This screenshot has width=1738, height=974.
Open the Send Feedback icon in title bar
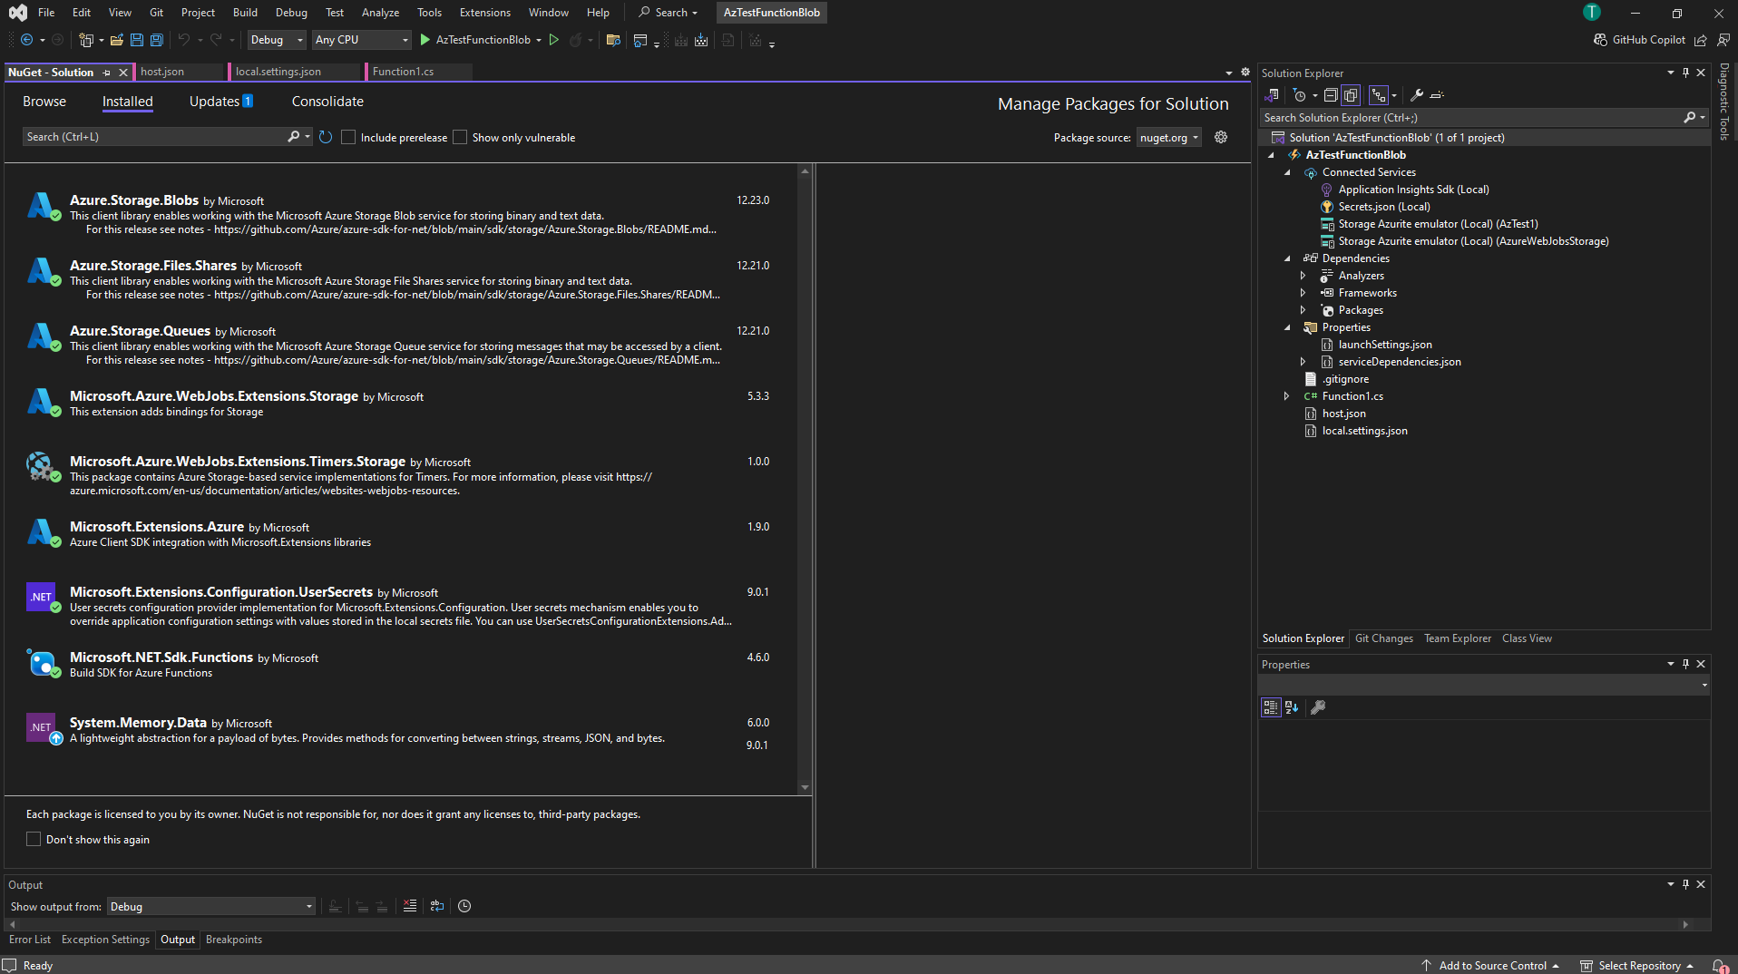[x=1723, y=40]
